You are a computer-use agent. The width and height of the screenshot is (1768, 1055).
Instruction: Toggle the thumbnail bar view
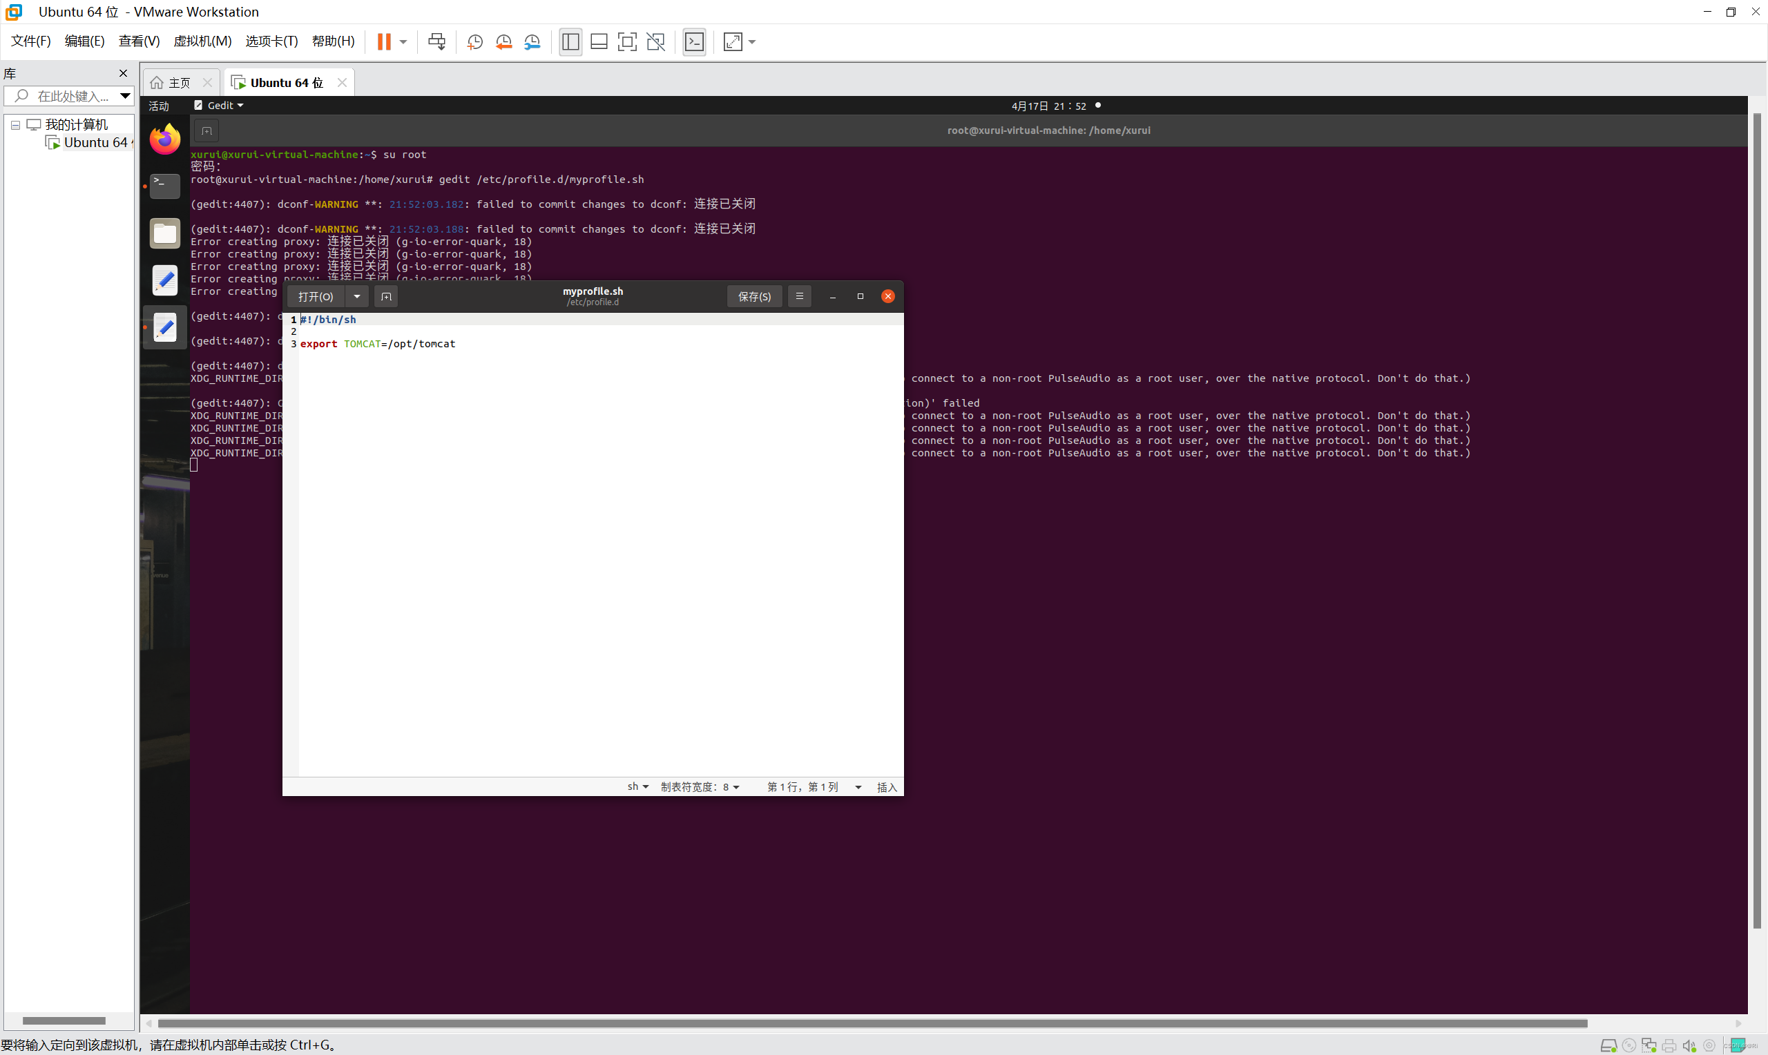599,42
